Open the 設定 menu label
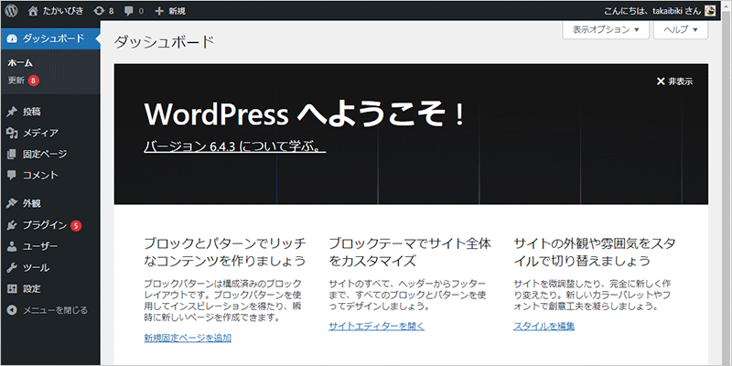The width and height of the screenshot is (732, 366). [32, 289]
